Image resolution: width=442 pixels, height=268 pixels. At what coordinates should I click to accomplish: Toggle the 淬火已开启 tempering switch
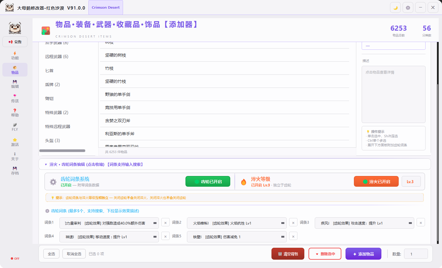(x=376, y=181)
